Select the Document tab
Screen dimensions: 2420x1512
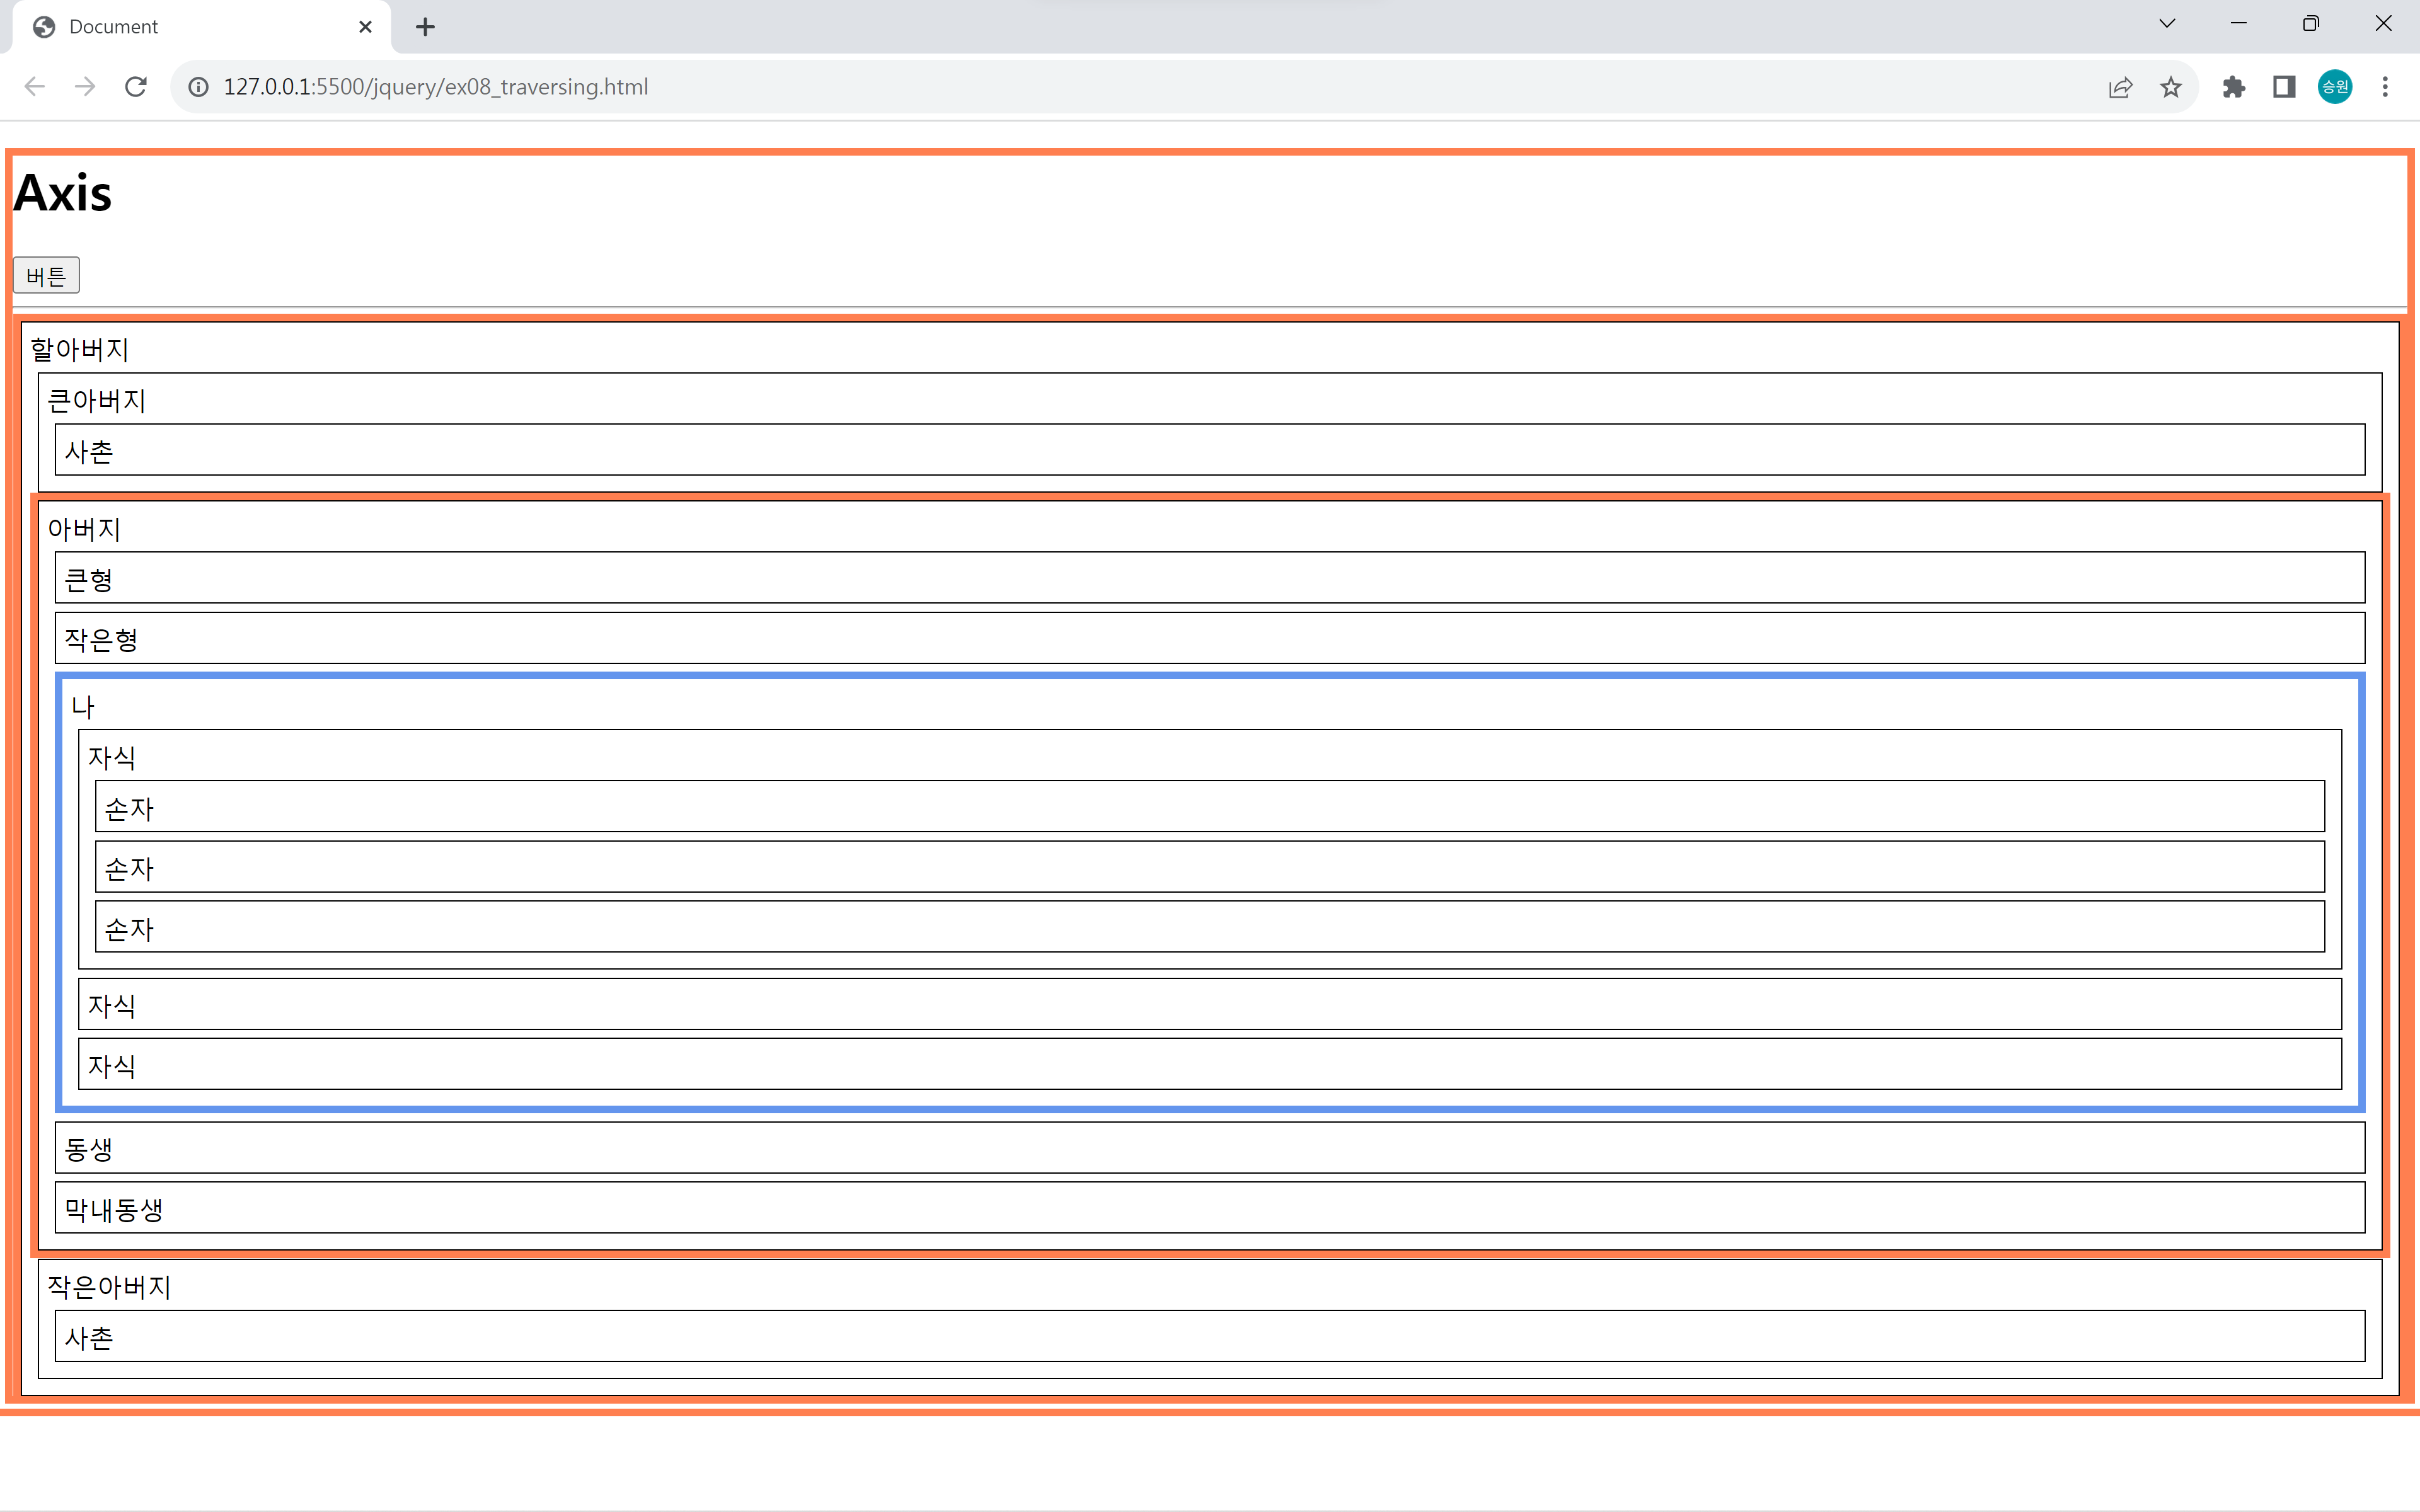click(x=190, y=27)
